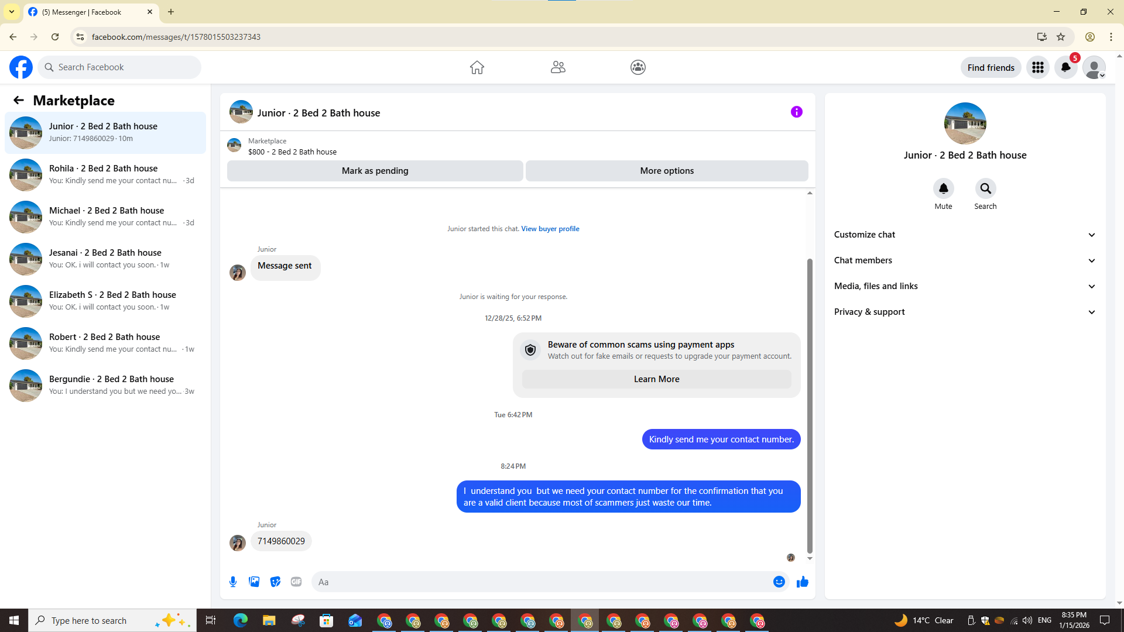
Task: Click the voice clip microphone icon
Action: pyautogui.click(x=233, y=582)
